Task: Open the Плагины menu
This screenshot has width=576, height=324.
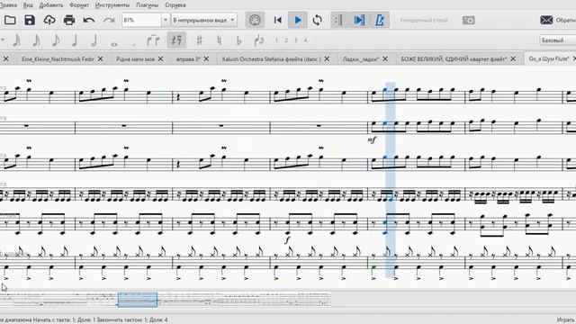Action: coord(147,5)
